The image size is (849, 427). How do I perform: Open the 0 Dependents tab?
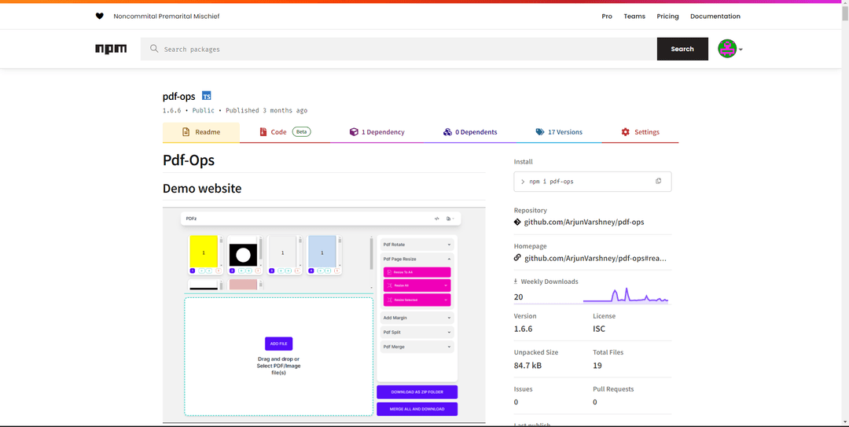[x=470, y=132]
